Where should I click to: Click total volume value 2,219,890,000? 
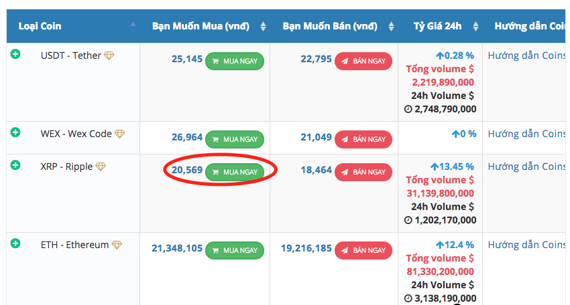point(443,82)
